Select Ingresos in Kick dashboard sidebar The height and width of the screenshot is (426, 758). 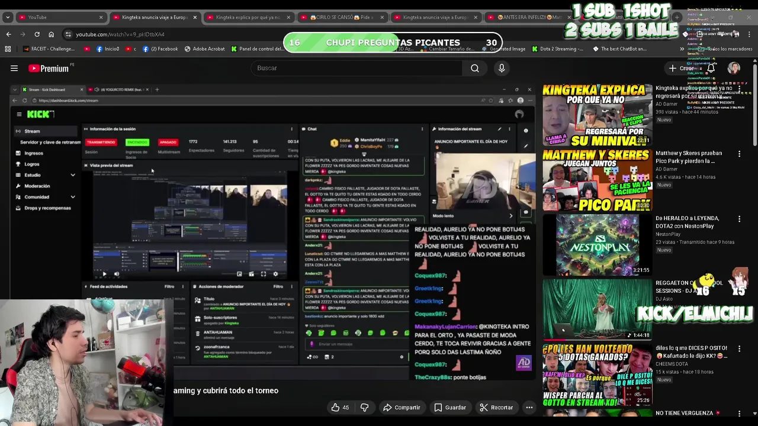34,153
